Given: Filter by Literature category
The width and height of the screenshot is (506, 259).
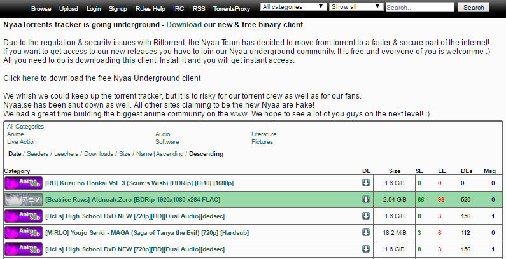Looking at the screenshot, I should [x=264, y=134].
